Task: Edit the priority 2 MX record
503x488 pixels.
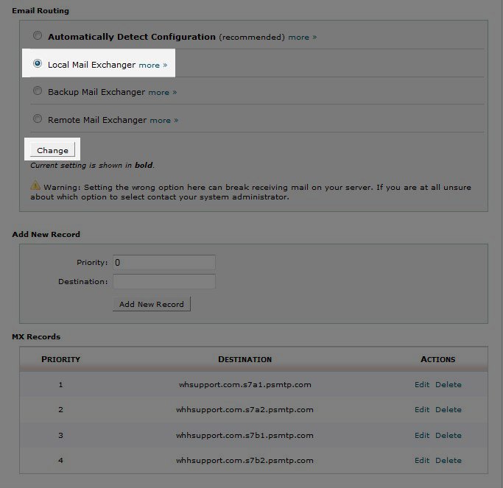Action: (421, 410)
